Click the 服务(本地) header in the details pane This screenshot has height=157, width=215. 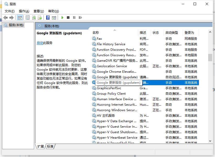point(52,26)
